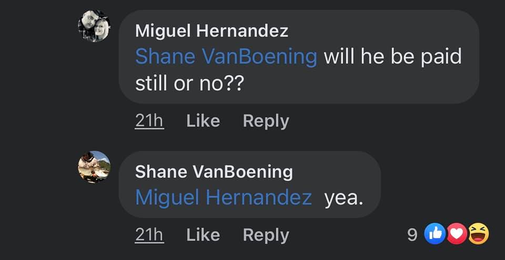Open Miguel Hernandez's profile picture
The image size is (505, 260).
(94, 26)
